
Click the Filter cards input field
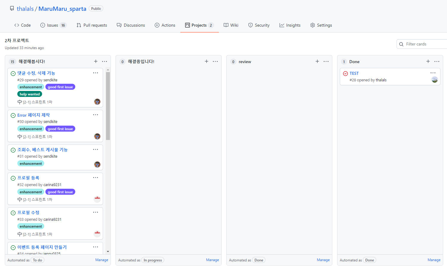(x=422, y=44)
